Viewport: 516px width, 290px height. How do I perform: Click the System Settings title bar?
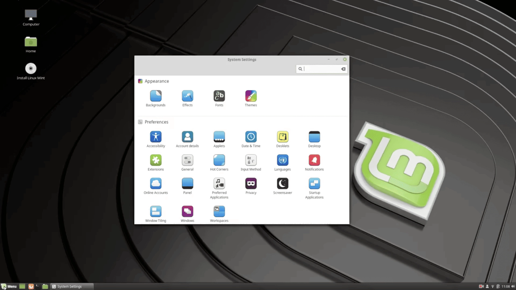[x=242, y=59]
